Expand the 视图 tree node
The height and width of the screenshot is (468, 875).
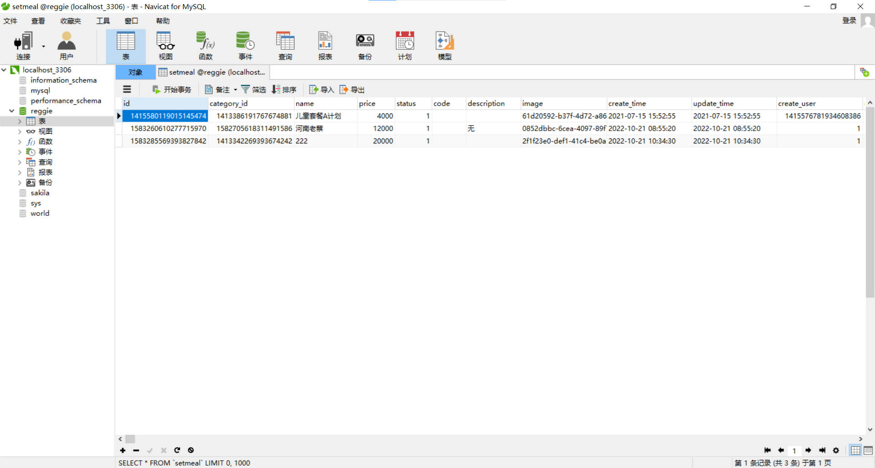[20, 131]
